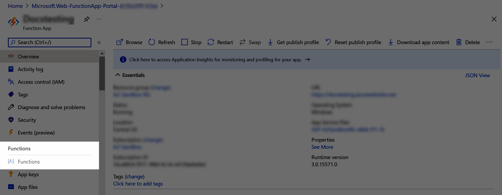Click the Reset publish profile undo icon
The height and width of the screenshot is (195, 502).
pyautogui.click(x=328, y=42)
